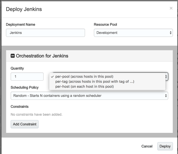This screenshot has height=154, width=178.
Task: Close the Deploy Jenkins dialog
Action: tap(171, 8)
